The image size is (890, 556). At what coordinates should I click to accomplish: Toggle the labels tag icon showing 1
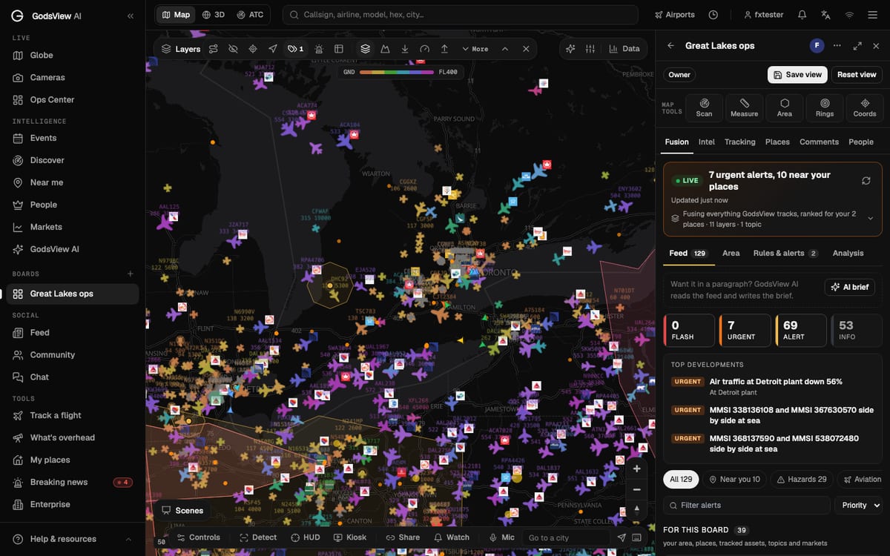295,49
